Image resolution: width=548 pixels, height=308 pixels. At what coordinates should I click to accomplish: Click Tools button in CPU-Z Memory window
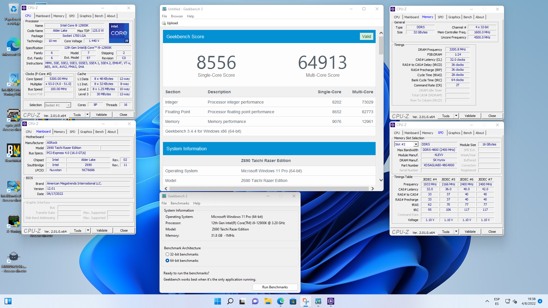click(x=446, y=116)
